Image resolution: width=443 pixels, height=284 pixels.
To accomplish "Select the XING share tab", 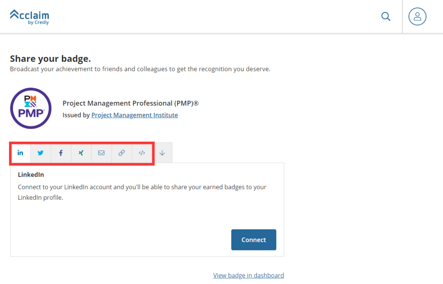I will click(81, 153).
